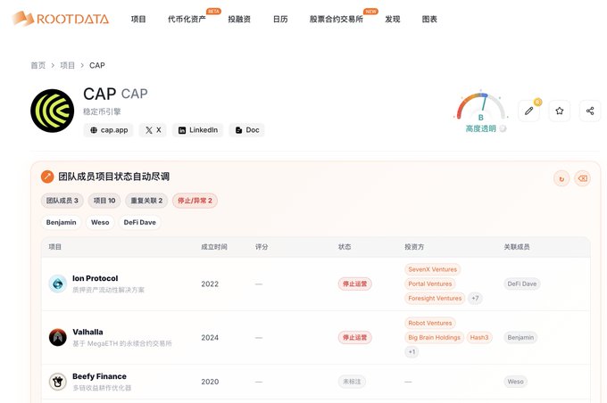
Task: Select the 停止/异常 2 filter
Action: [x=195, y=201]
